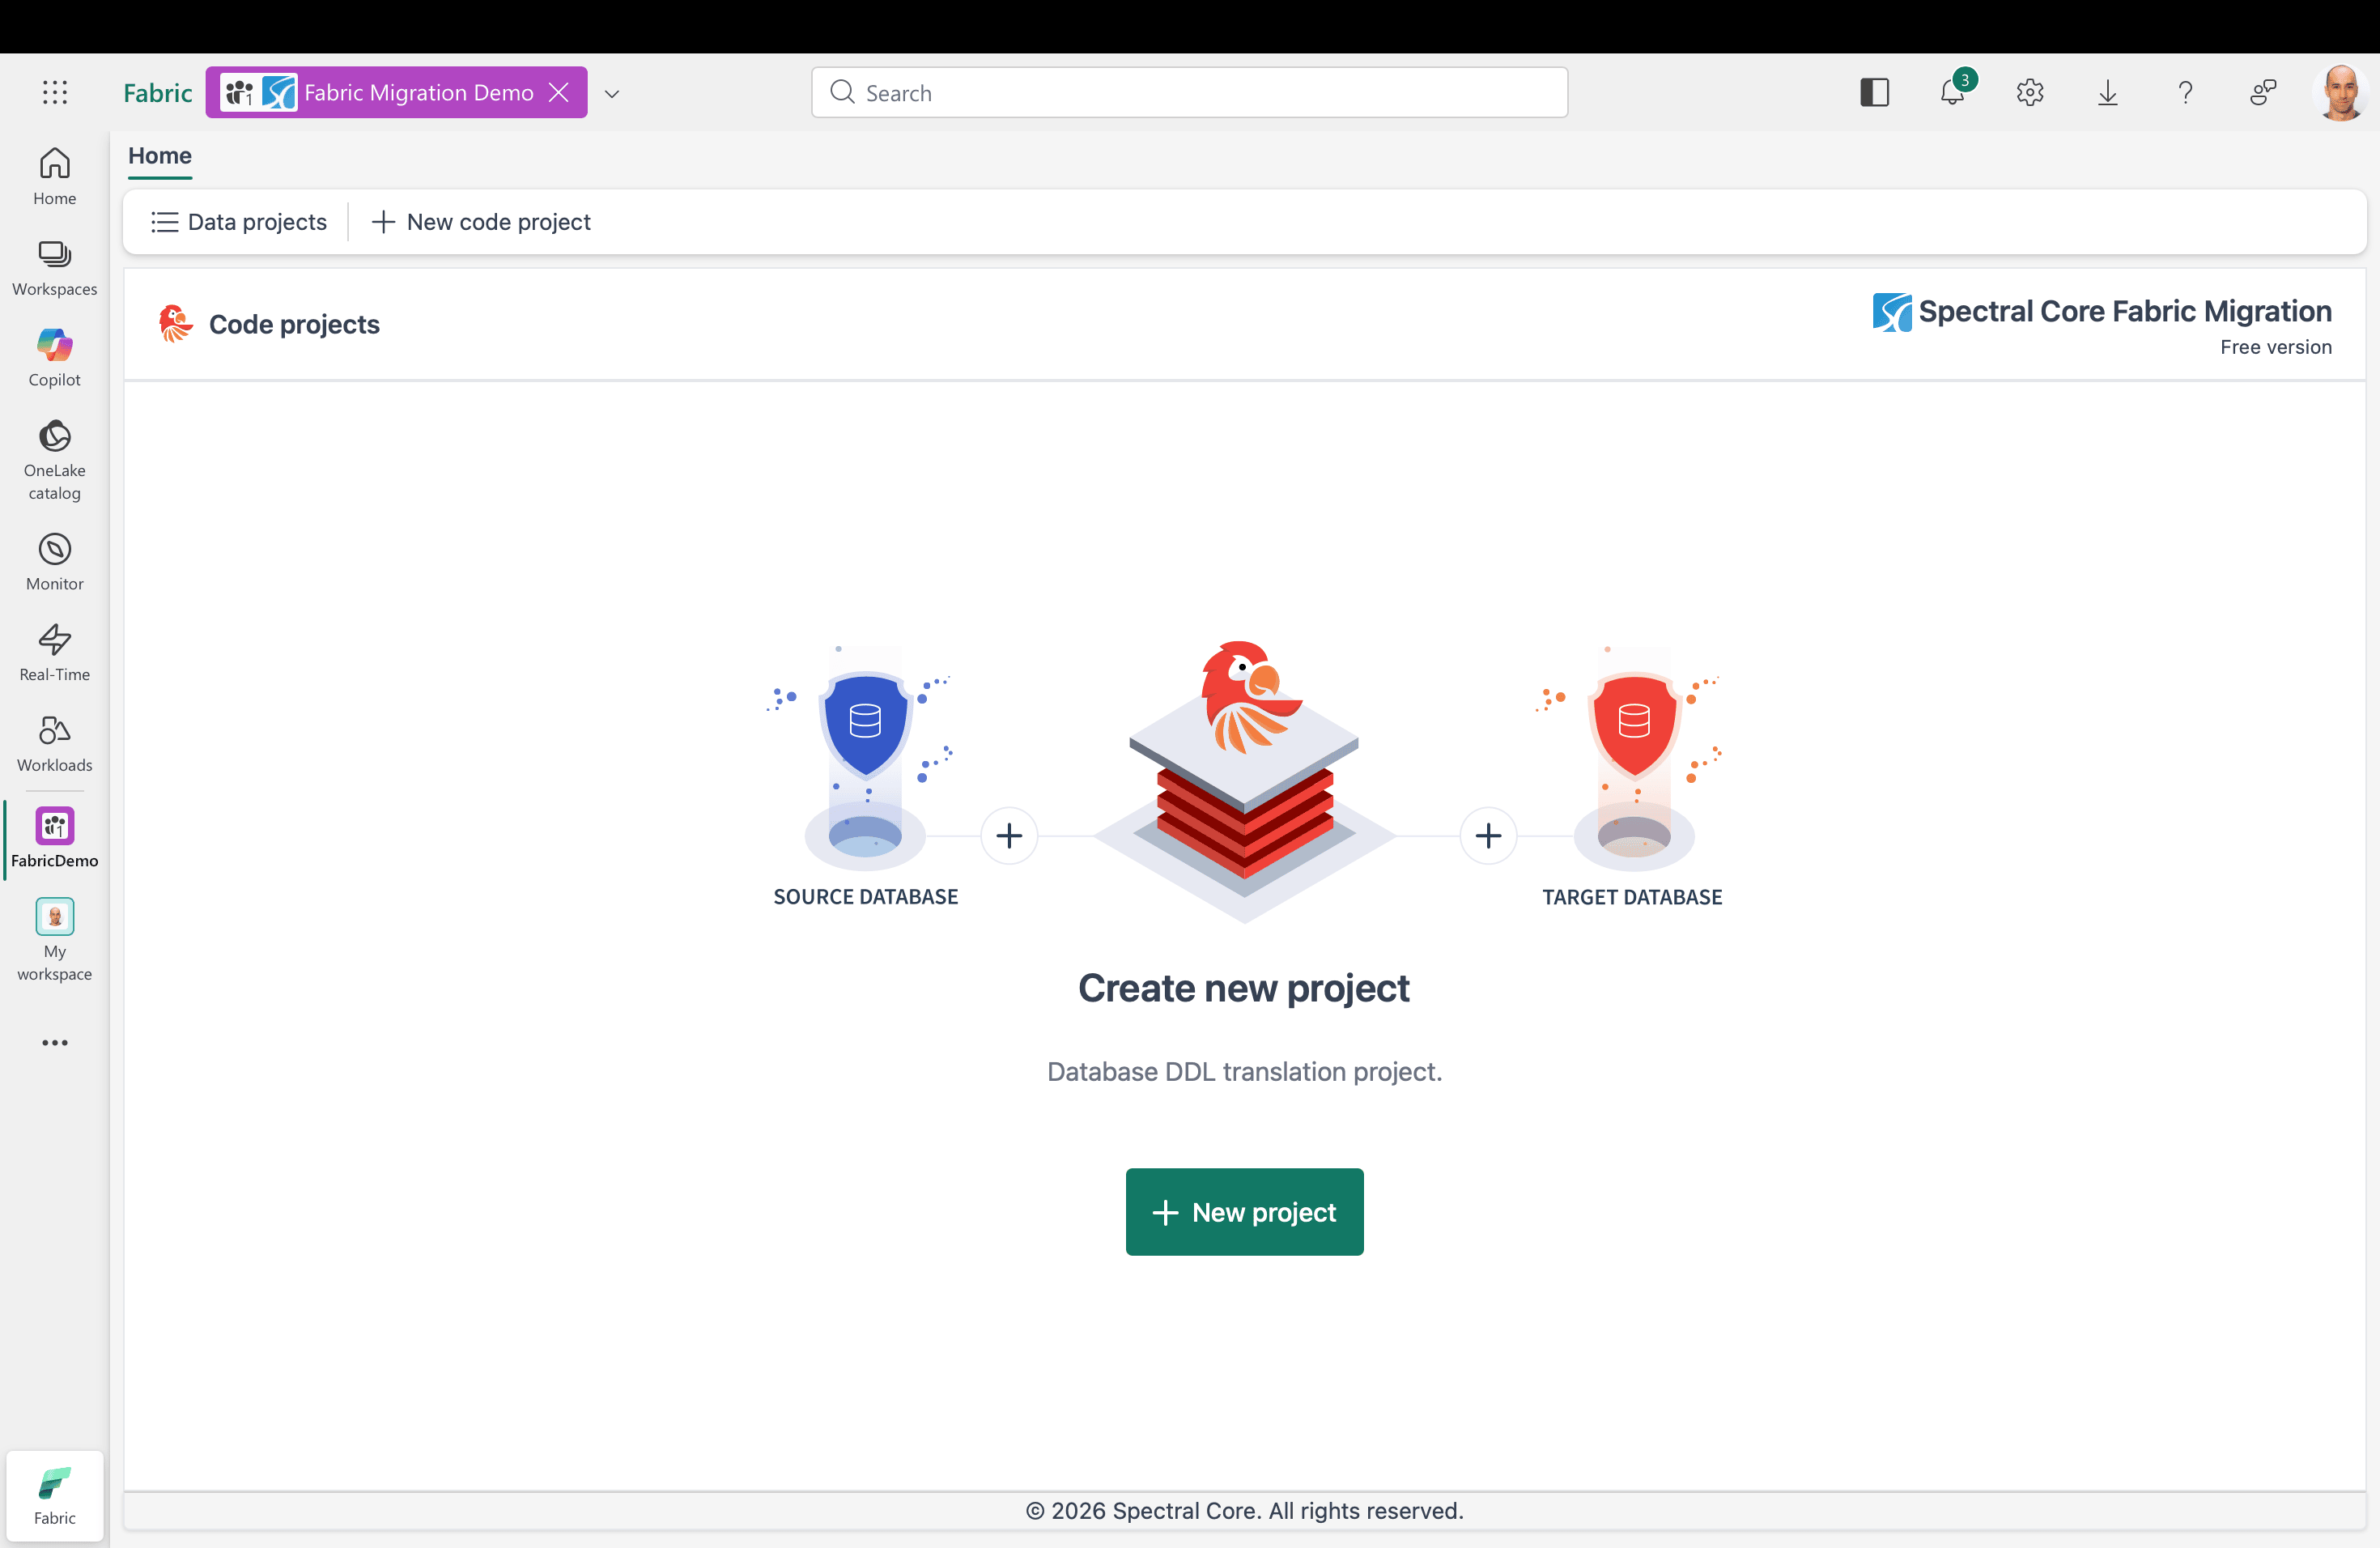The height and width of the screenshot is (1548, 2380).
Task: Open notifications bell with badge
Action: pyautogui.click(x=1952, y=93)
